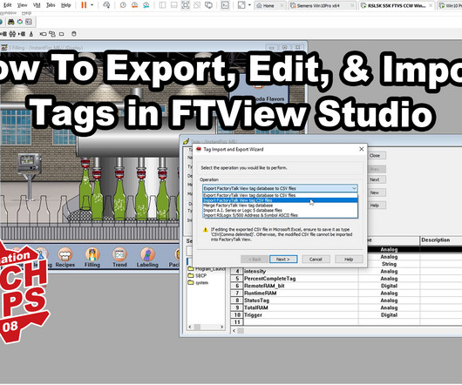
Task: Click the colored ring icon beside the binoculars
Action: [x=20, y=22]
